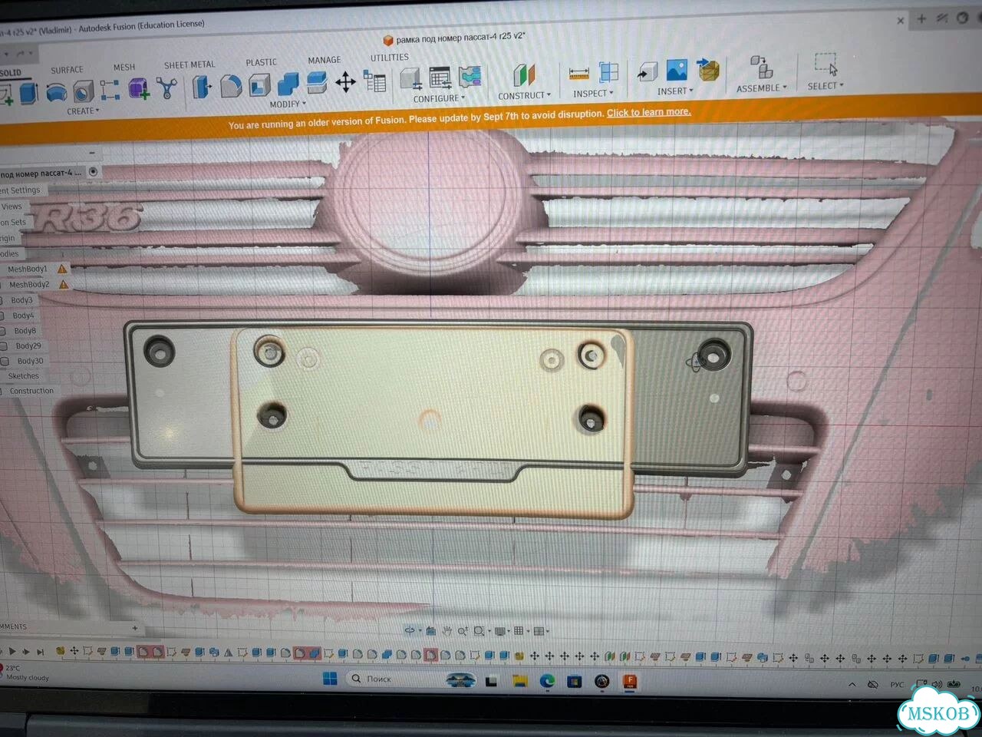Screen dimensions: 982x737
Task: Select the Section Analysis inspect icon
Action: click(x=608, y=72)
